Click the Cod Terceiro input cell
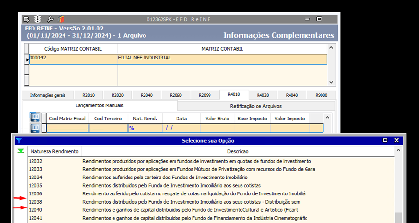The height and width of the screenshot is (223, 419). (x=108, y=128)
